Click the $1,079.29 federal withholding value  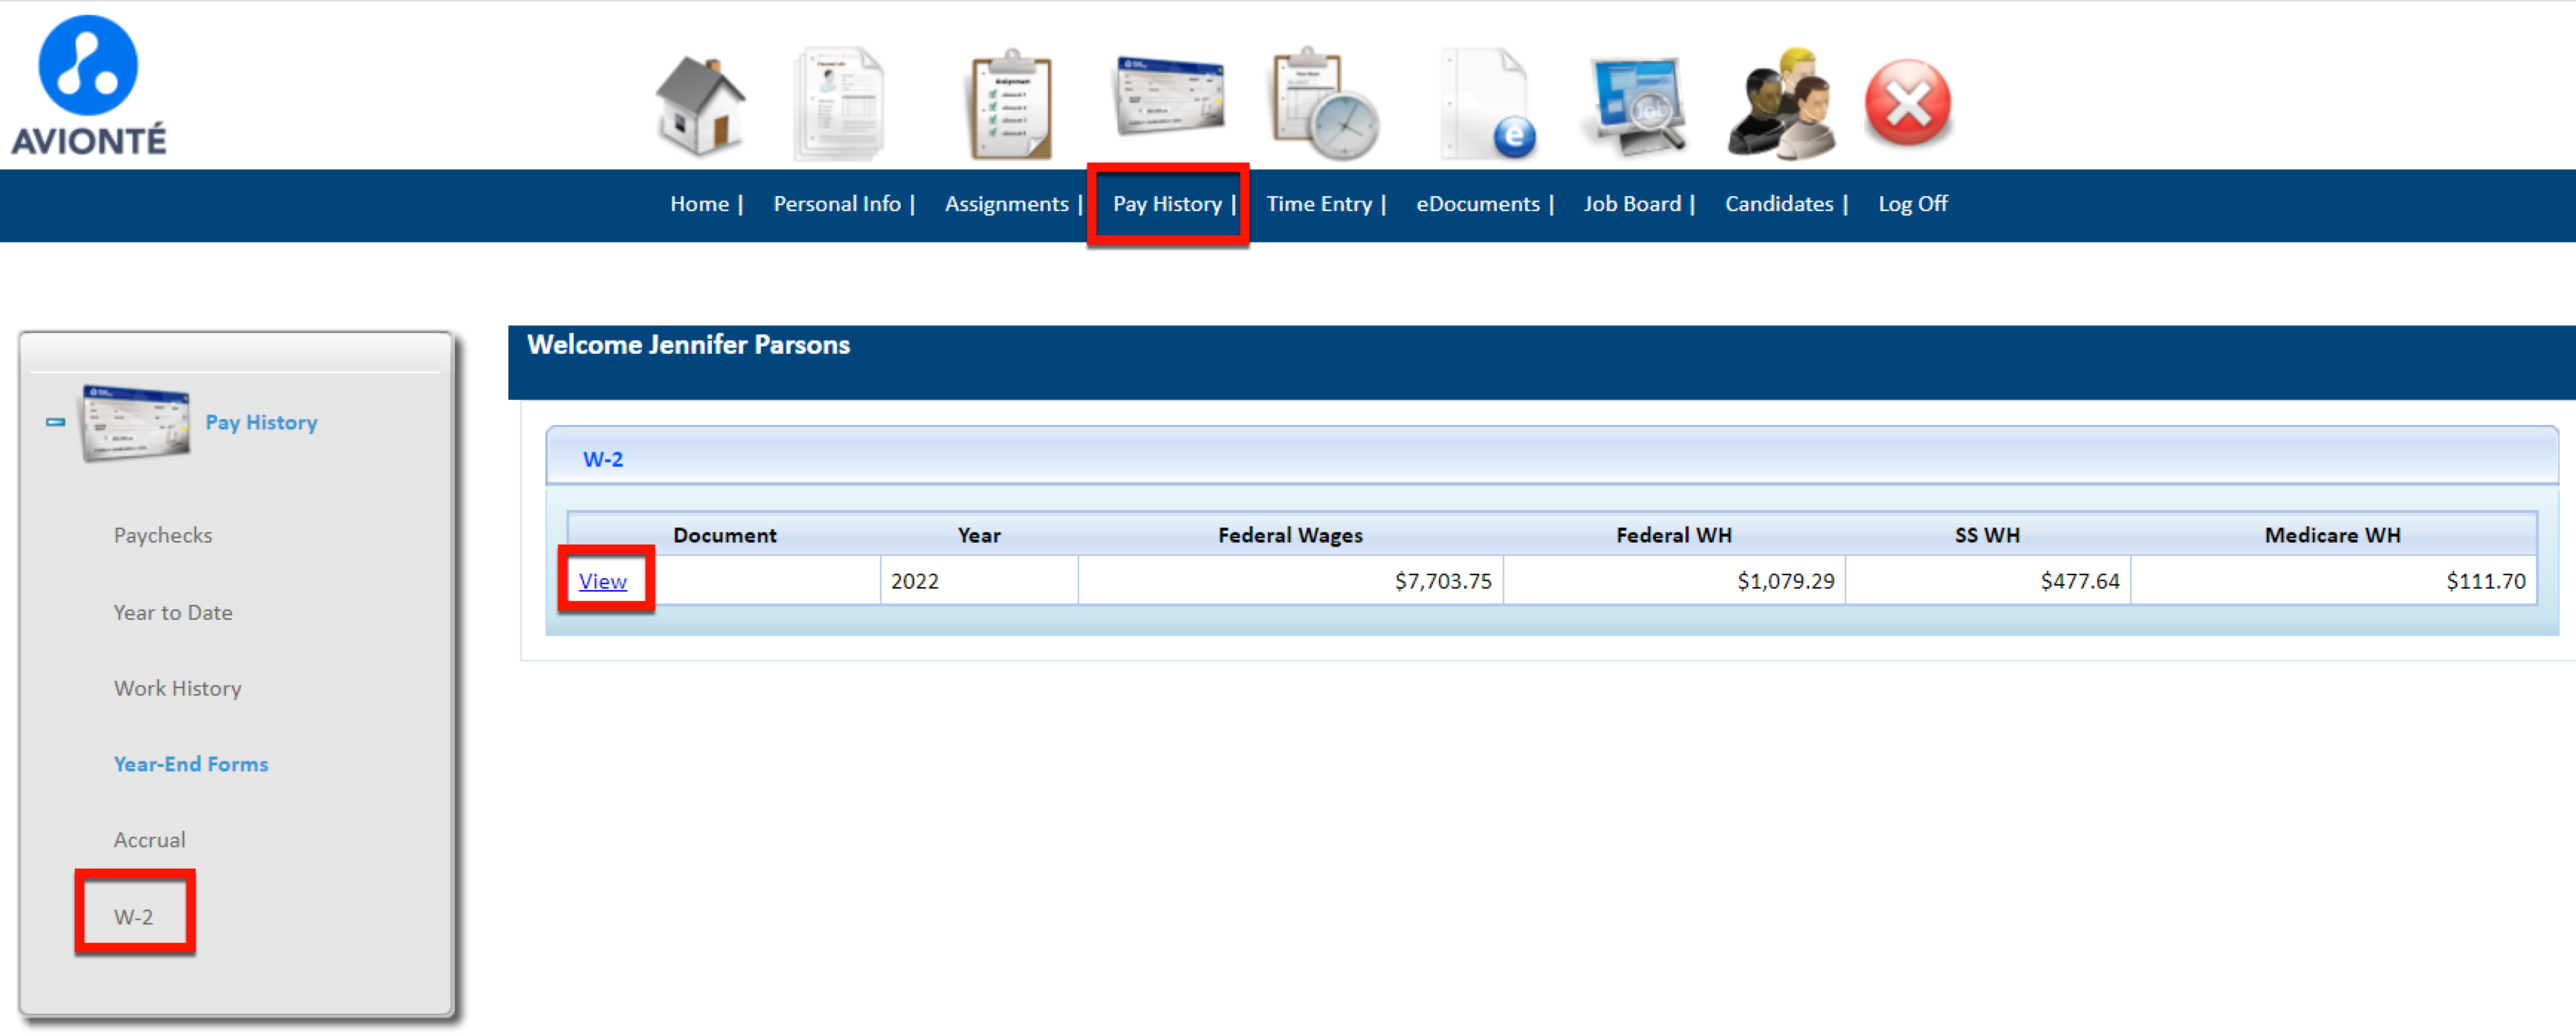click(1785, 582)
